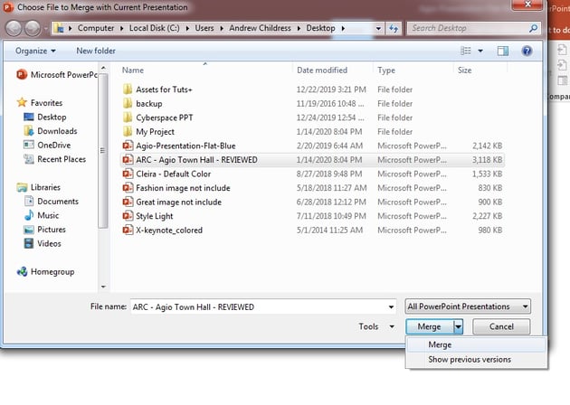The width and height of the screenshot is (570, 405).
Task: Click the New folder button
Action: (x=96, y=51)
